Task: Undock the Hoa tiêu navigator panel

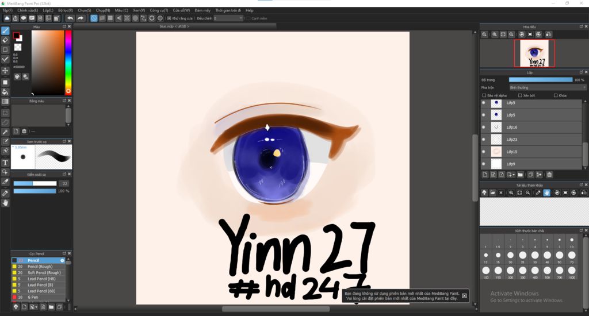Action: pyautogui.click(x=581, y=26)
